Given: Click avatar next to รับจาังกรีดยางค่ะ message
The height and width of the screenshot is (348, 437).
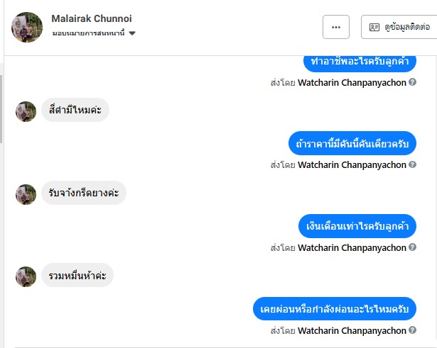Looking at the screenshot, I should [26, 193].
